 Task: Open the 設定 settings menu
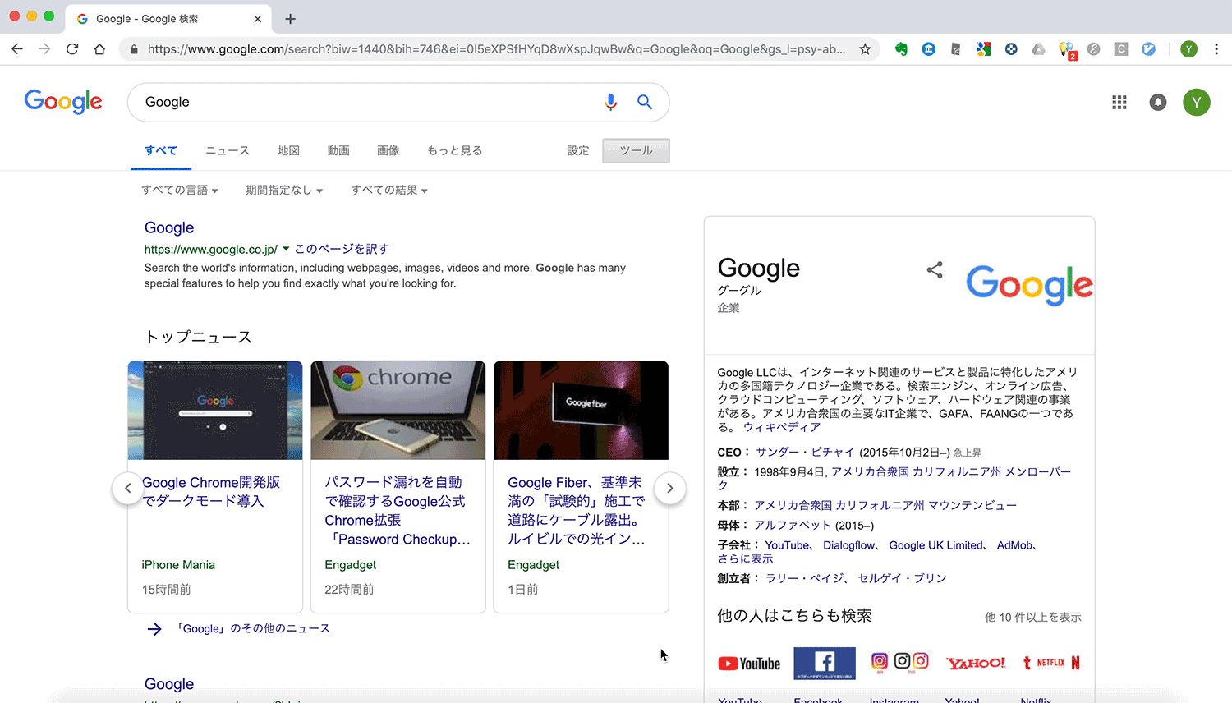point(578,151)
